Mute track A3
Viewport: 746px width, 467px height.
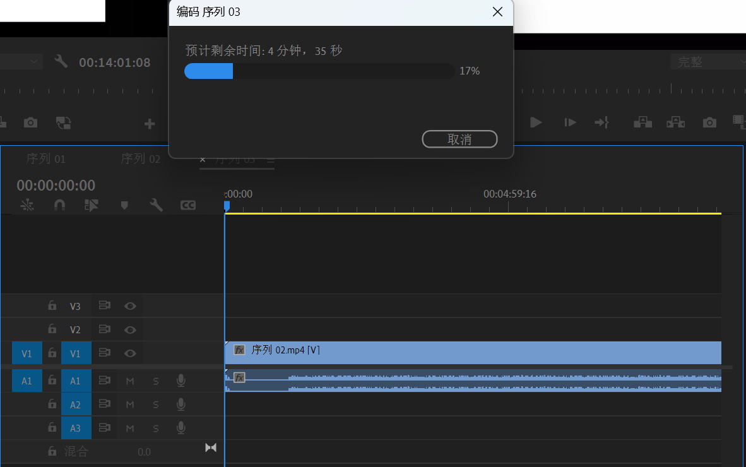pos(130,429)
